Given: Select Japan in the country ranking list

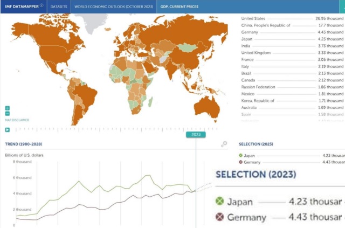Looking at the screenshot, I should [x=292, y=39].
